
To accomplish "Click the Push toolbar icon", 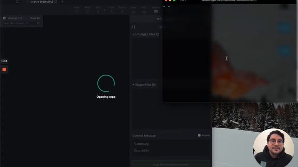I will click(x=112, y=12).
